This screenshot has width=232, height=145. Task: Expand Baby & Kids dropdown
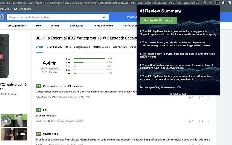pos(78,26)
